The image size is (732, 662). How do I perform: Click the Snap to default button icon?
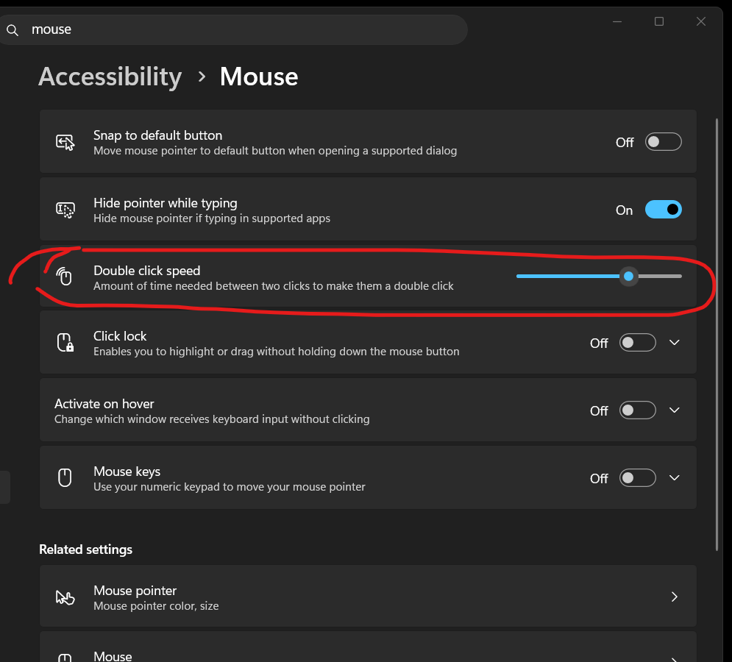pos(65,142)
